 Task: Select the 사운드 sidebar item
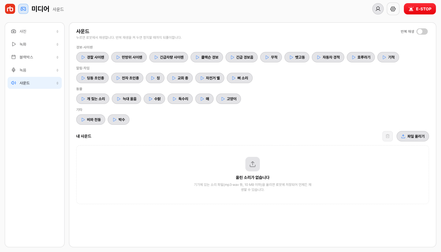click(35, 83)
